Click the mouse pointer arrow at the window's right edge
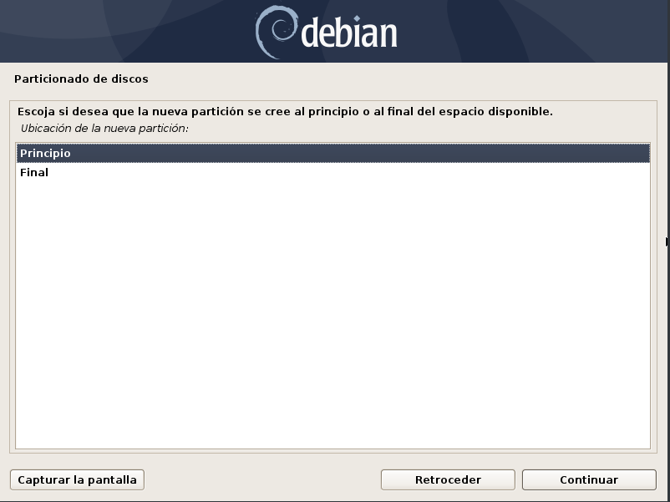Viewport: 670px width, 502px height. tap(667, 242)
